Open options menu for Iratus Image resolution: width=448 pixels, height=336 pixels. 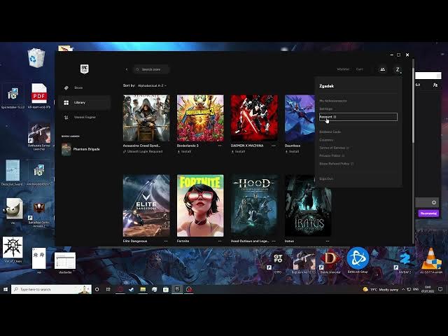(328, 241)
